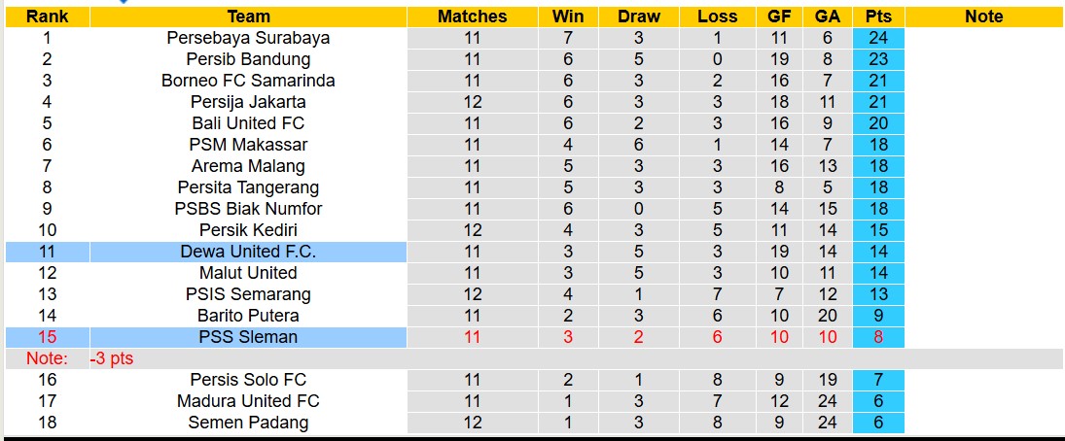Click the GF column header

click(779, 17)
